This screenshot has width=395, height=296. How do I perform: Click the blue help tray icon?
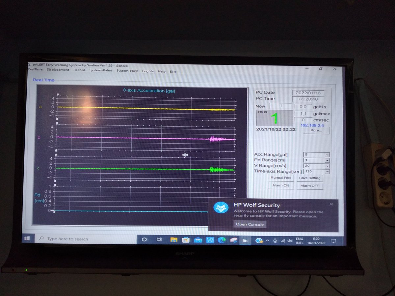click(x=259, y=241)
